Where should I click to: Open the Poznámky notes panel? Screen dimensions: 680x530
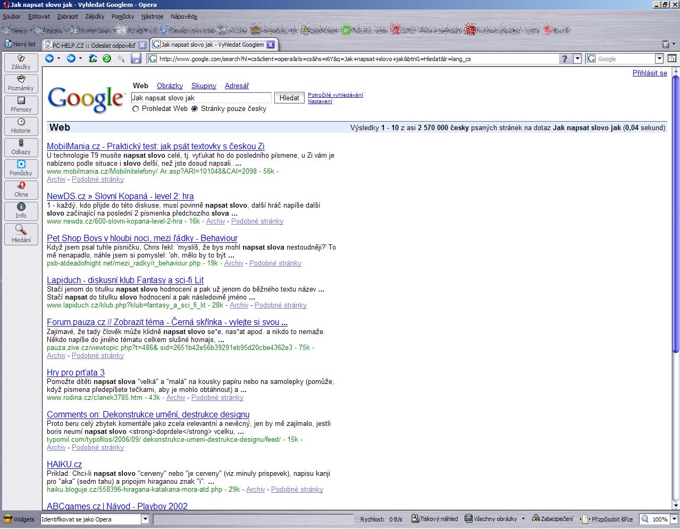click(21, 83)
